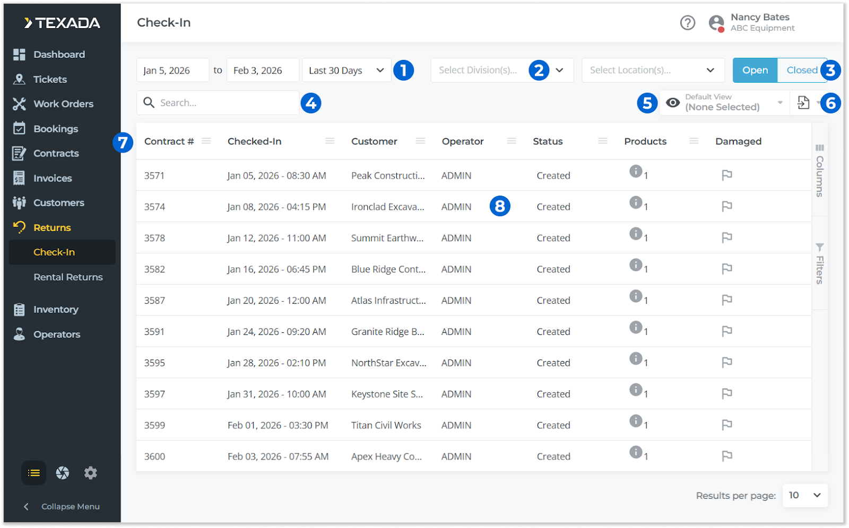Click the Jan 5, 2026 start date field
This screenshot has width=849, height=528.
pos(172,70)
